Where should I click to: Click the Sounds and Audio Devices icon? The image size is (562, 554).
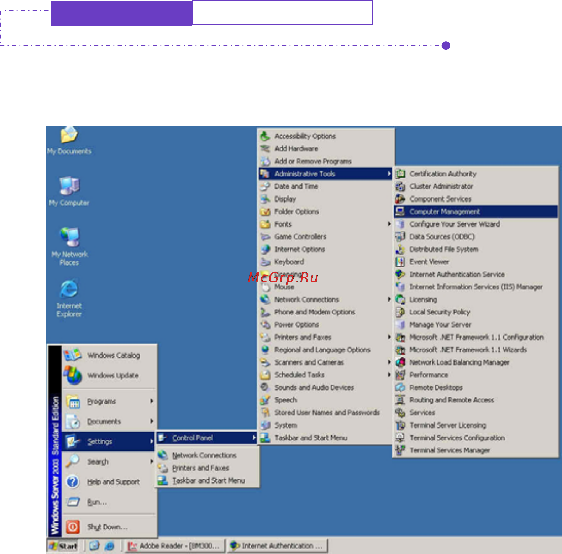265,387
